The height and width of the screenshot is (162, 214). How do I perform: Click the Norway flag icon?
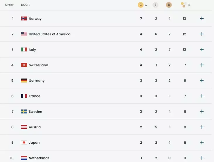(24, 19)
